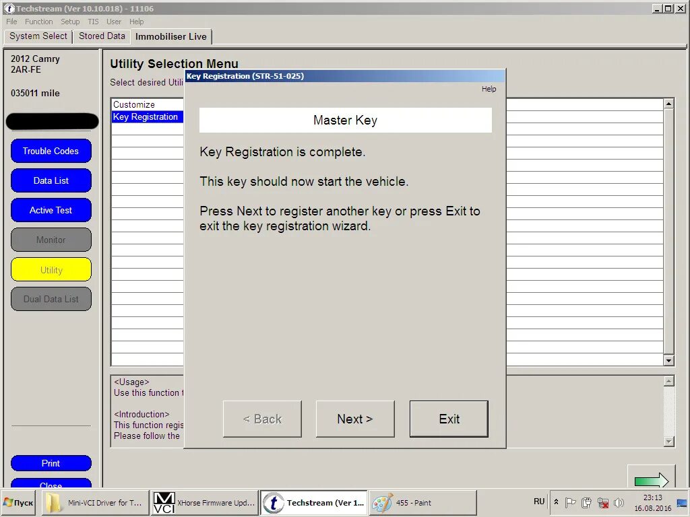Open the Function menu
This screenshot has height=517, width=690.
point(38,22)
